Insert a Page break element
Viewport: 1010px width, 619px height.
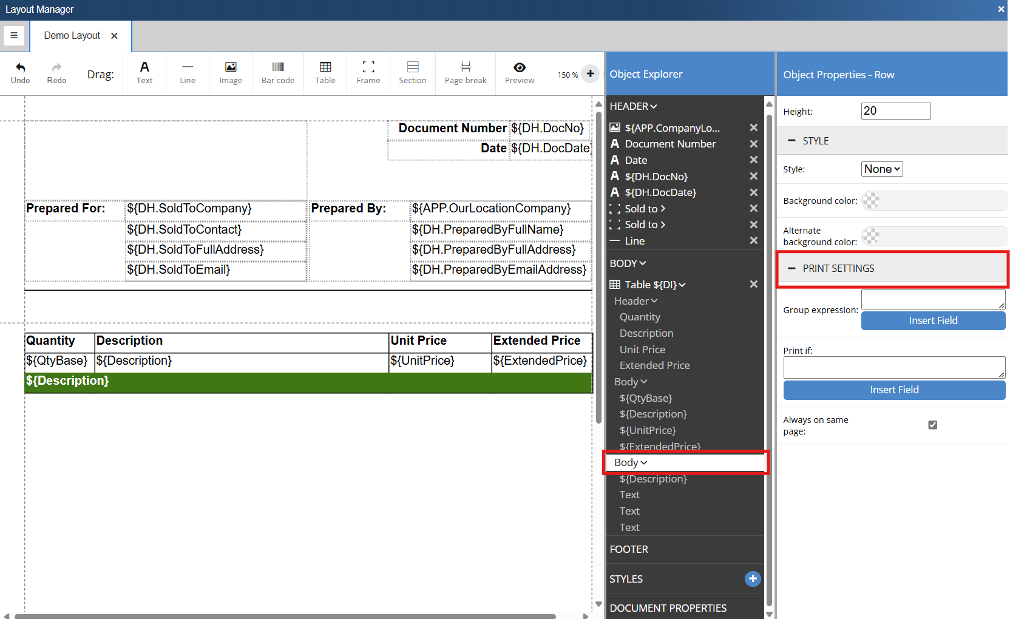[466, 73]
